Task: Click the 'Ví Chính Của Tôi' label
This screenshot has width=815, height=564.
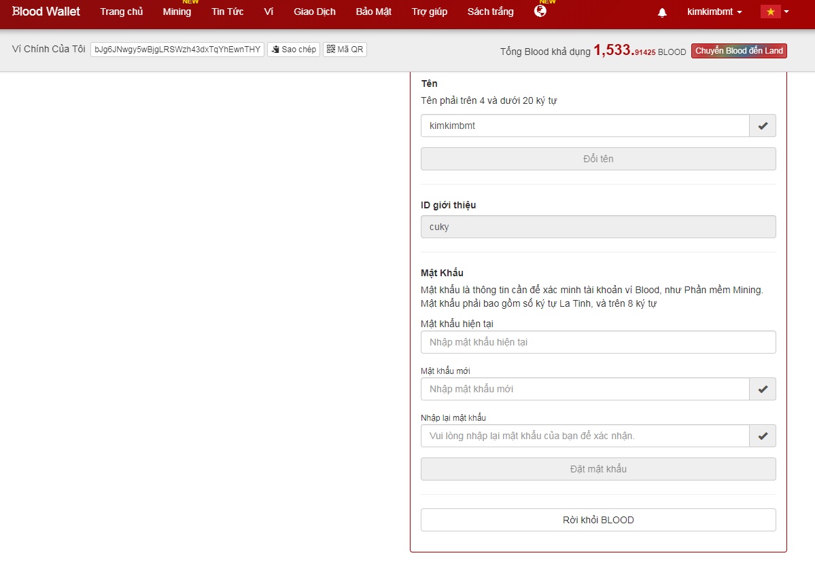Action: point(48,49)
